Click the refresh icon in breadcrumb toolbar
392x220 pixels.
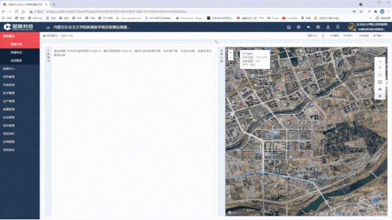point(323,36)
